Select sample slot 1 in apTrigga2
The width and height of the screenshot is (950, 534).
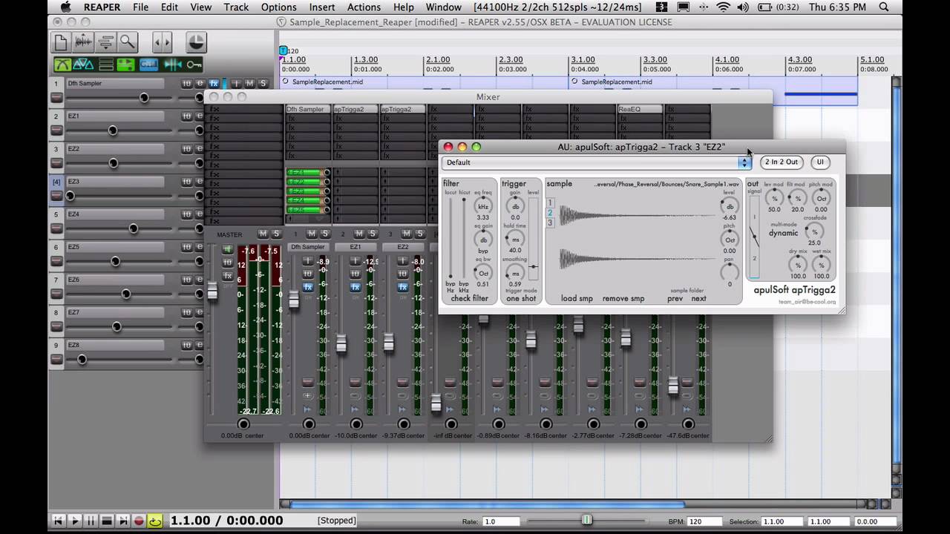point(550,202)
